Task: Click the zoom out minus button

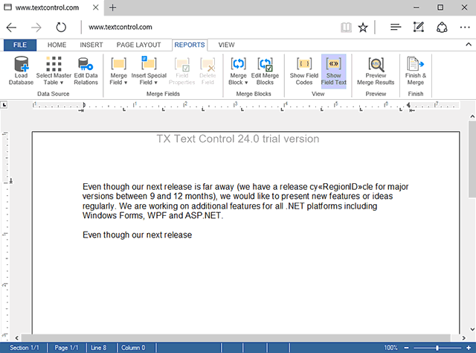Action: 407,348
